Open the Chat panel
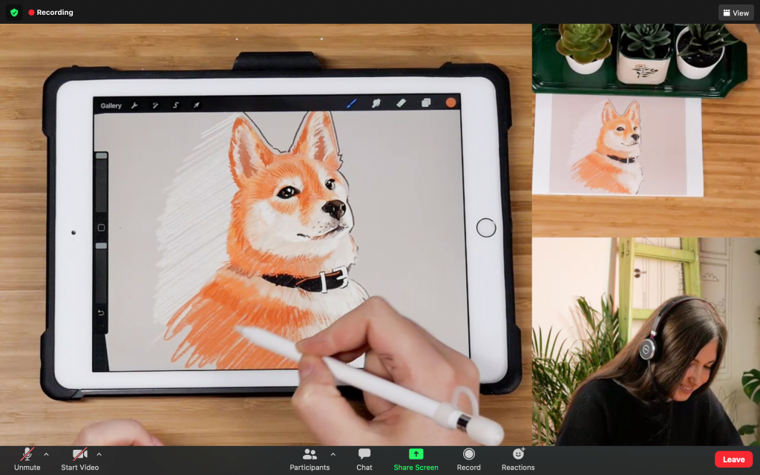Screen dimensions: 760x475 click(364, 459)
